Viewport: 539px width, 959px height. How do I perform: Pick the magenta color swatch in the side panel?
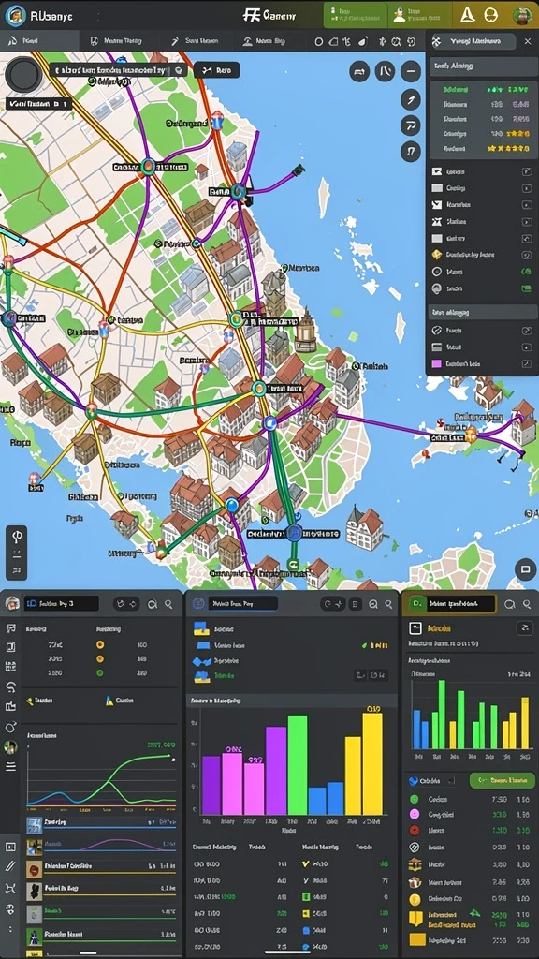click(x=437, y=364)
